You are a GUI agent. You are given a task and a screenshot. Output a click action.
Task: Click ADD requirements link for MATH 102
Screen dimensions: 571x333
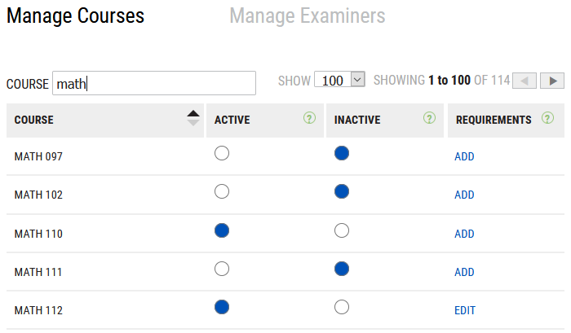tap(464, 195)
